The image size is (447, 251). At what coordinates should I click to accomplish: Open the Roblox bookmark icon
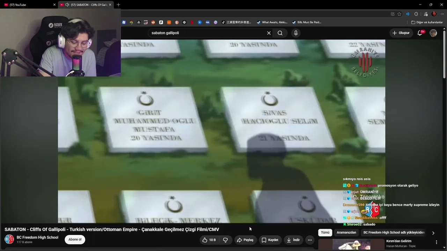tap(124, 22)
